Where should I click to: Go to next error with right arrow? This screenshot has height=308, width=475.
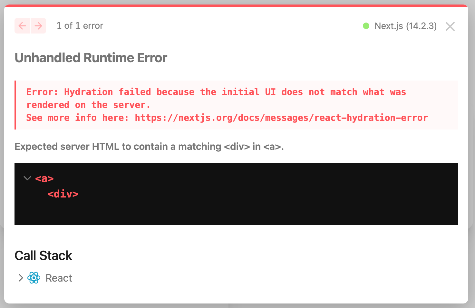point(38,26)
